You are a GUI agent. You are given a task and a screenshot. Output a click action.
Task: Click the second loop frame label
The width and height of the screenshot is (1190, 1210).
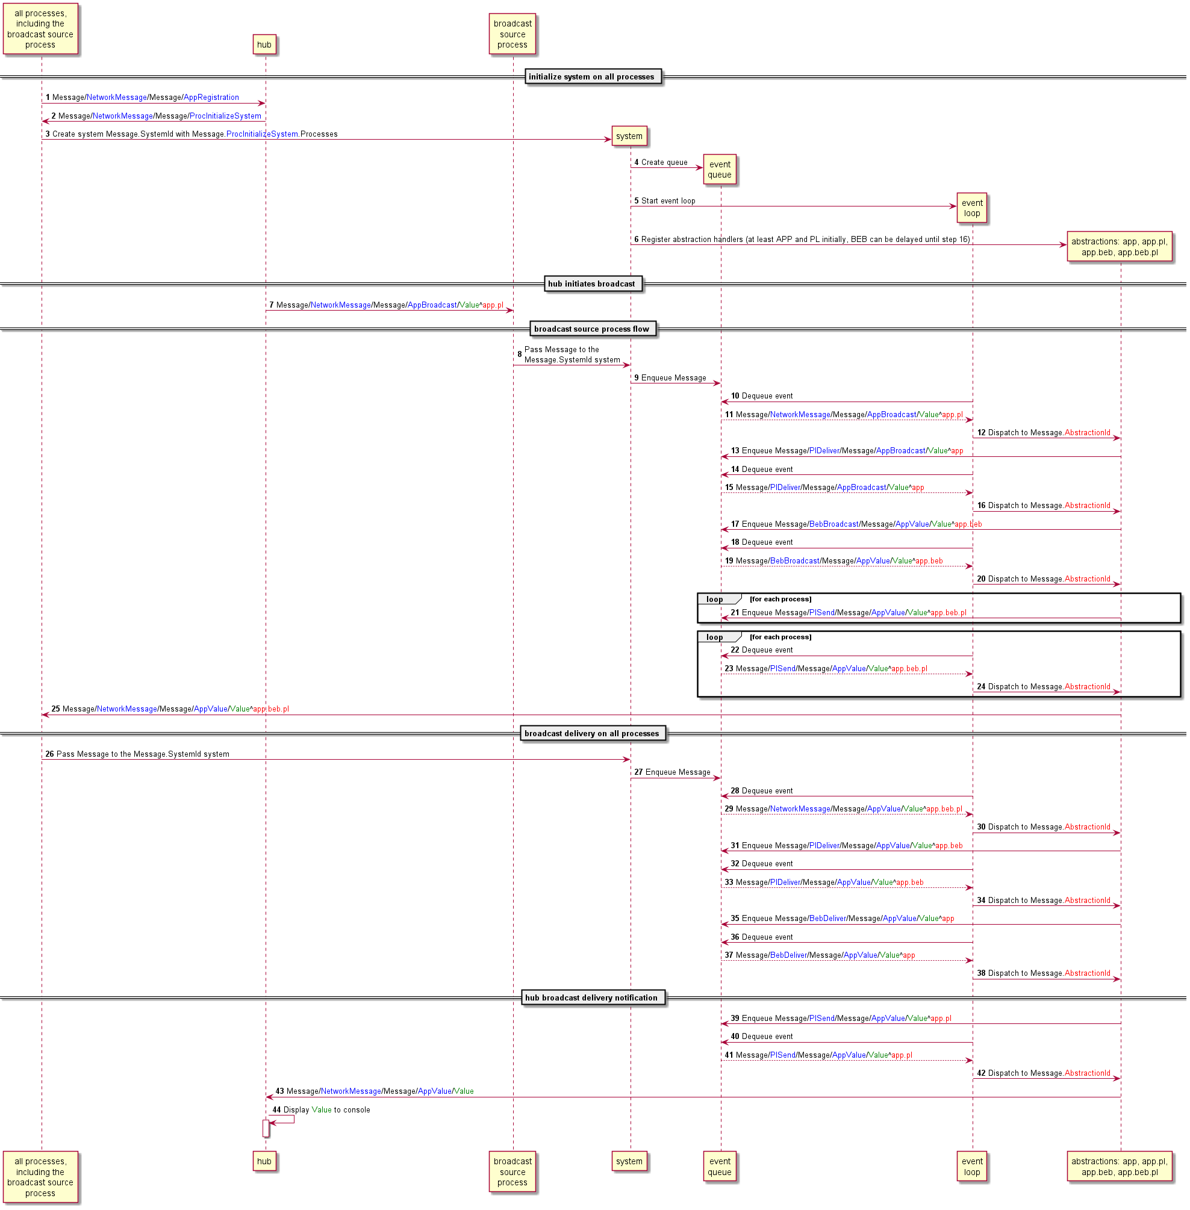[715, 638]
